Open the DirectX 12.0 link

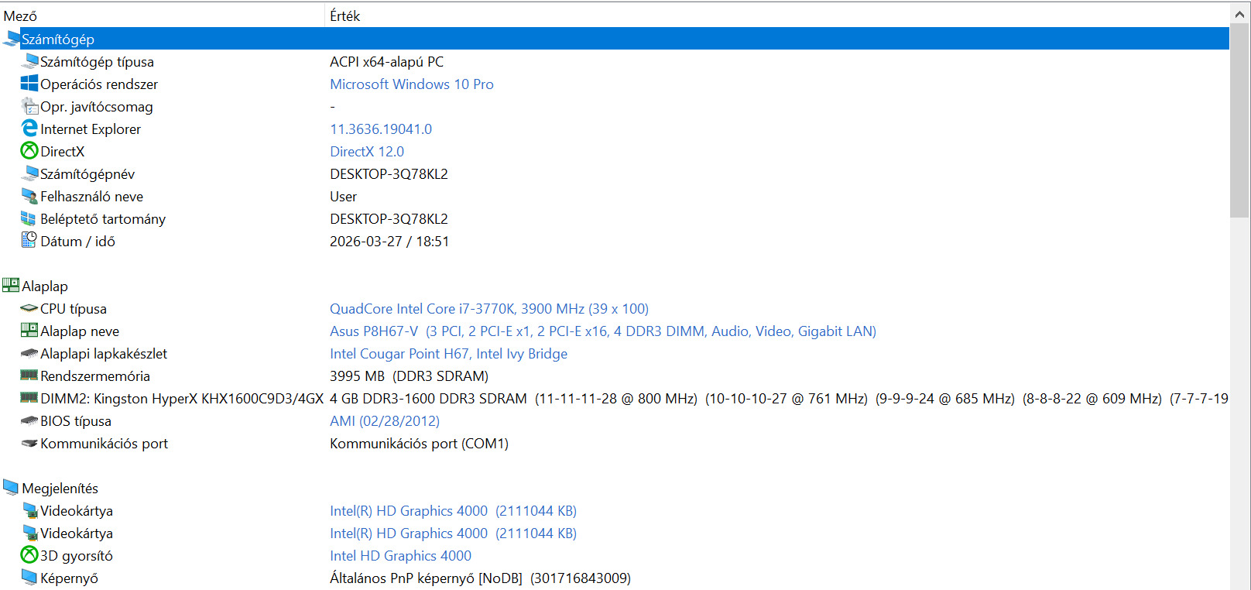coord(367,151)
